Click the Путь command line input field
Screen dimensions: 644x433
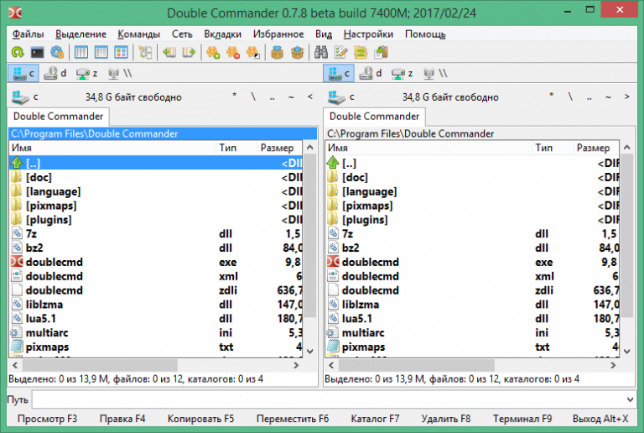click(334, 399)
